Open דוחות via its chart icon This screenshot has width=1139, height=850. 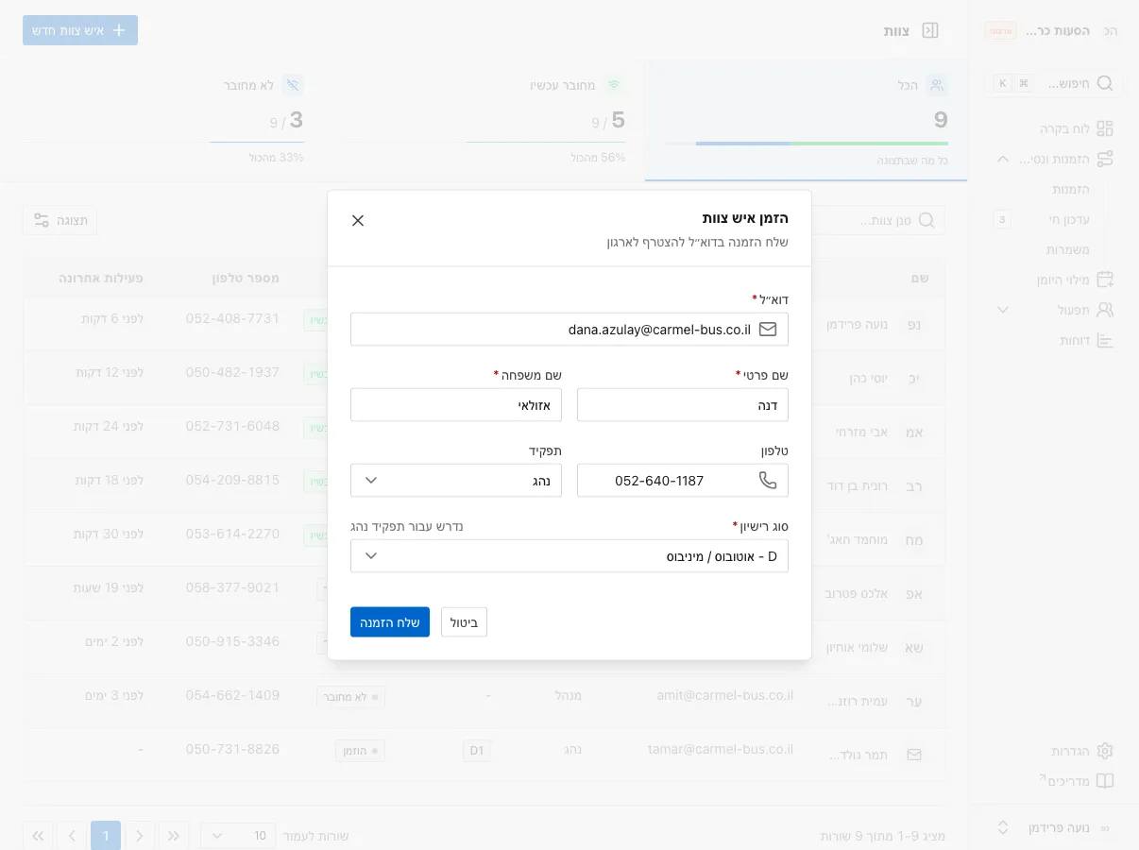coord(1105,340)
